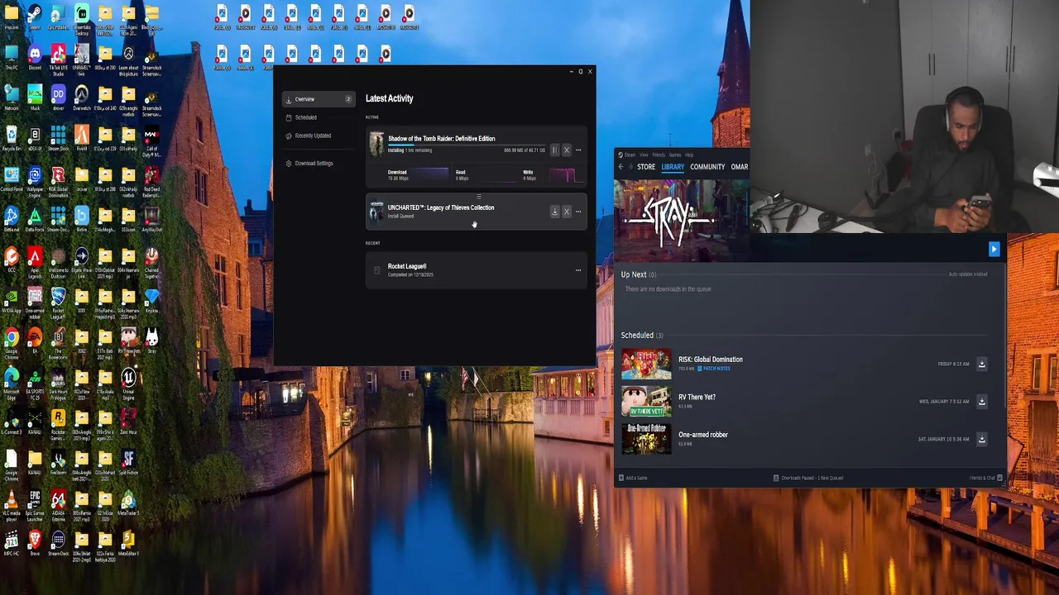Open more options for Rocket League entry

point(578,270)
